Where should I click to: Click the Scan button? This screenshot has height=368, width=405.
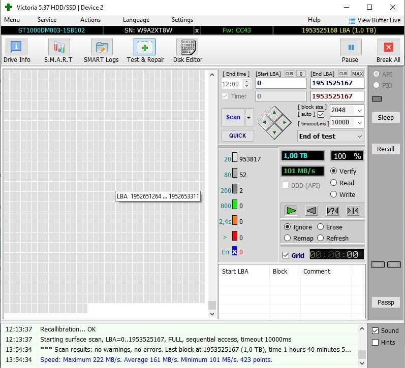(233, 117)
